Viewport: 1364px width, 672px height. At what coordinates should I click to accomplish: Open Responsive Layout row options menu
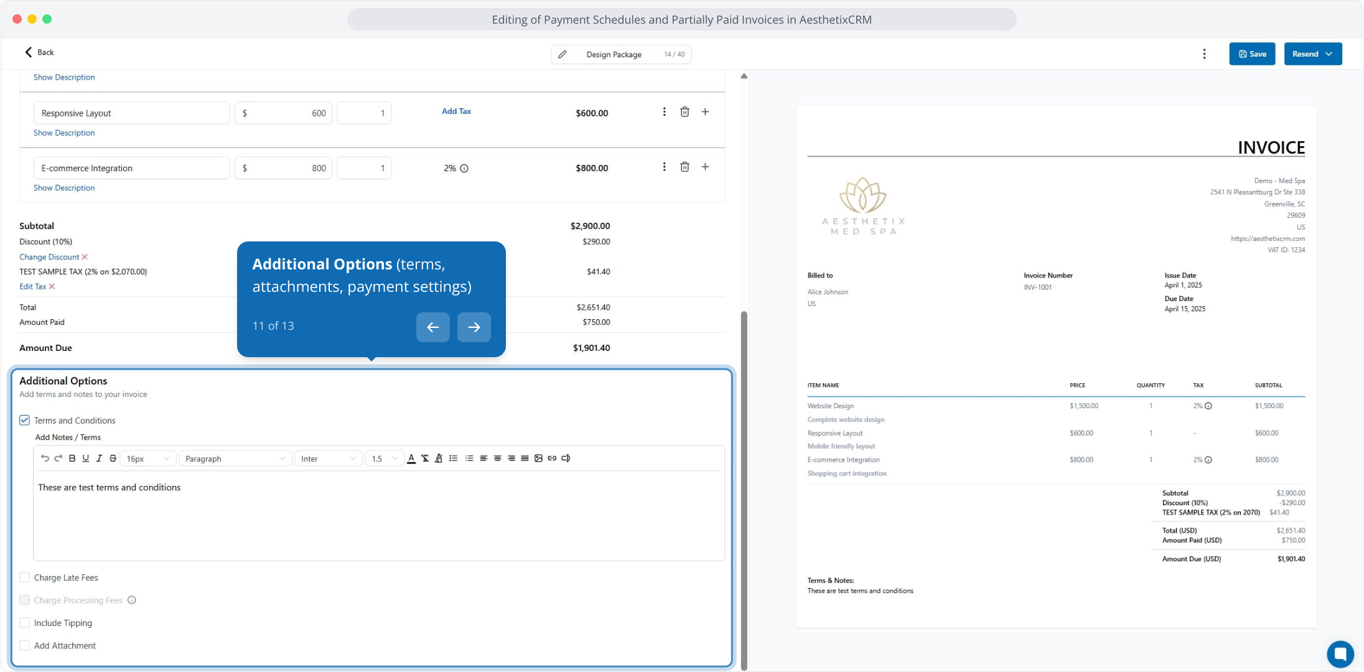(x=664, y=112)
